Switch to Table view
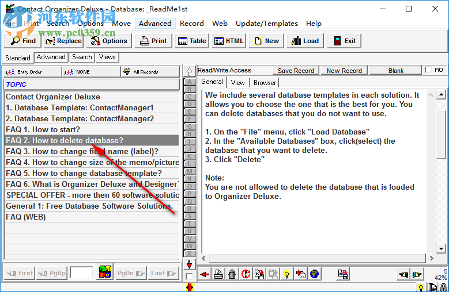 [x=192, y=41]
